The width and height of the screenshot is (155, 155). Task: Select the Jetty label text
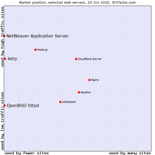point(12,59)
